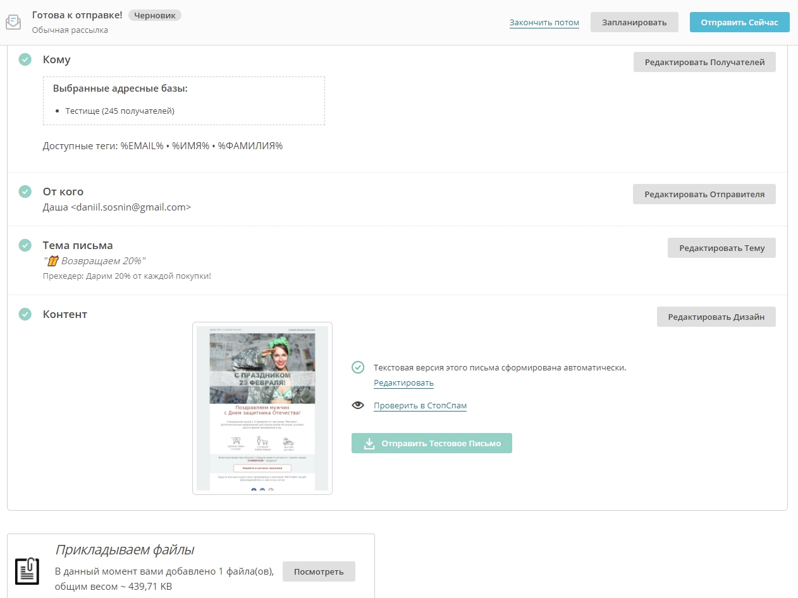This screenshot has height=598, width=798.
Task: Open the Проверить в СтопСпам link
Action: [x=420, y=406]
